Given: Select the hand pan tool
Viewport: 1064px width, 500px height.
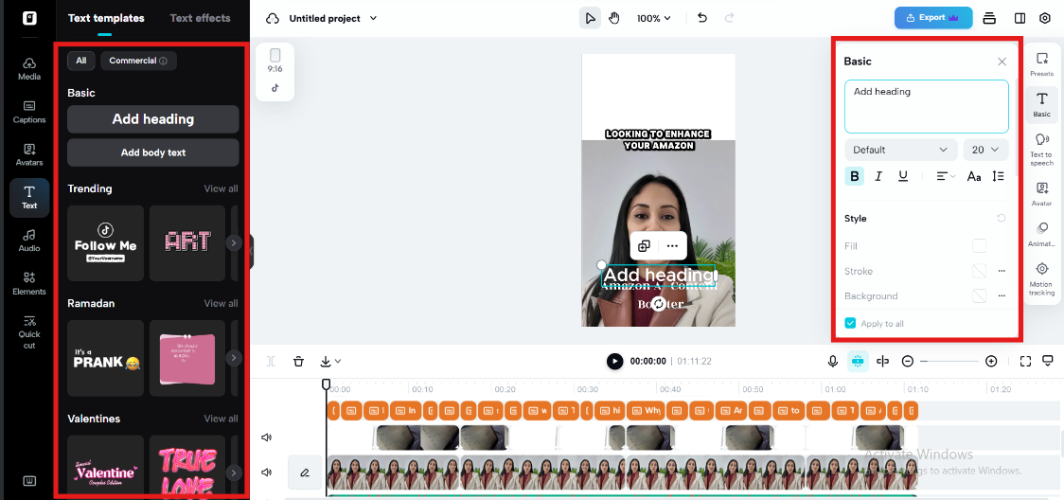Looking at the screenshot, I should 613,18.
